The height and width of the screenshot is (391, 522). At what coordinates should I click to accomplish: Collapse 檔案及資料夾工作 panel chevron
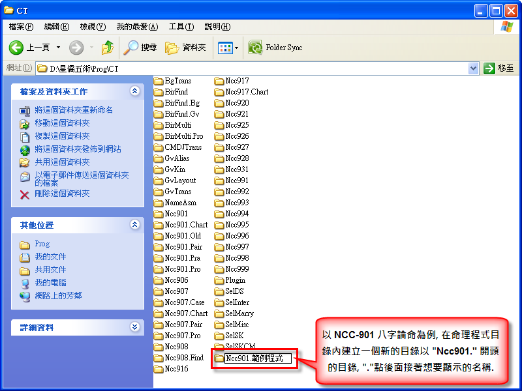click(134, 91)
